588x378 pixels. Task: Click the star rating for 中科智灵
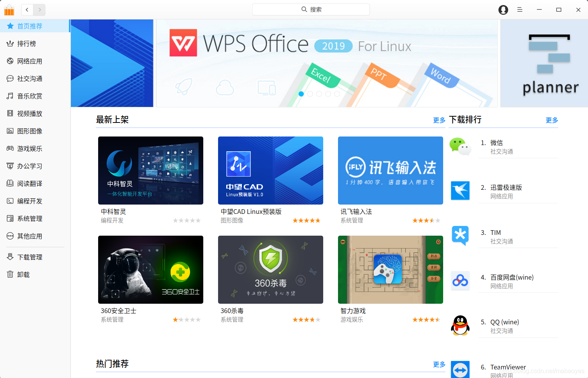click(x=187, y=220)
